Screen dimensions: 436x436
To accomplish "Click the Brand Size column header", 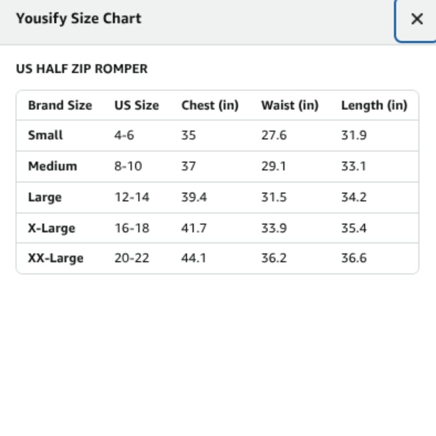I will [x=60, y=106].
